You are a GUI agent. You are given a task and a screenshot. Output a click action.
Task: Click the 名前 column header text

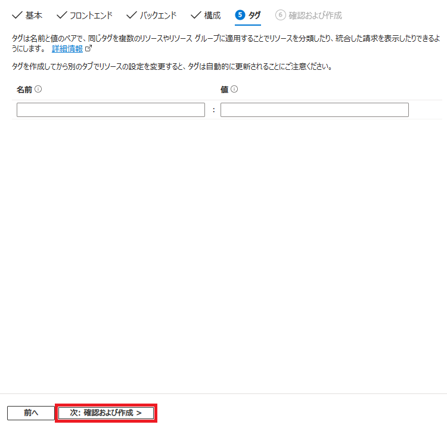pyautogui.click(x=24, y=90)
